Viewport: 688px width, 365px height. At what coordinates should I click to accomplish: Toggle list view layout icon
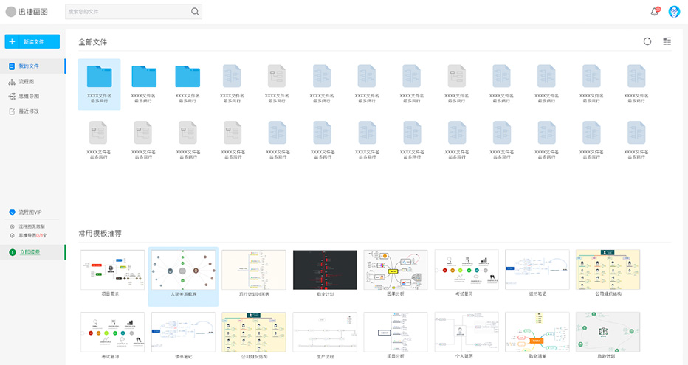(x=667, y=41)
